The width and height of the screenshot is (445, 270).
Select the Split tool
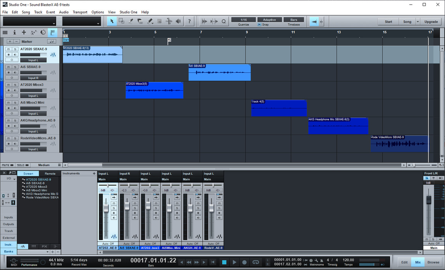[131, 21]
